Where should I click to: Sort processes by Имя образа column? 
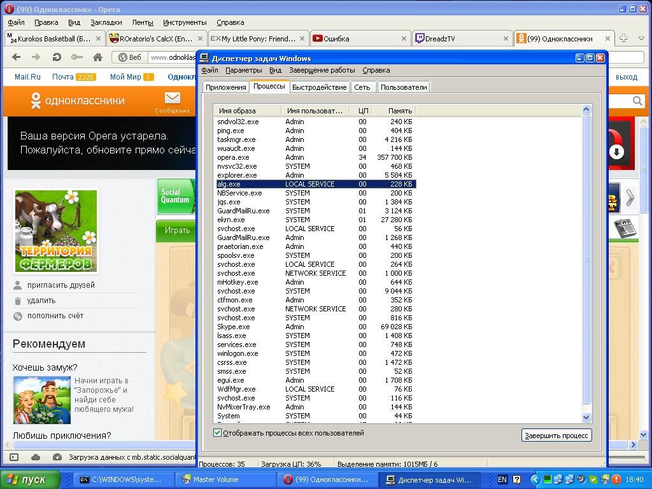(x=248, y=111)
